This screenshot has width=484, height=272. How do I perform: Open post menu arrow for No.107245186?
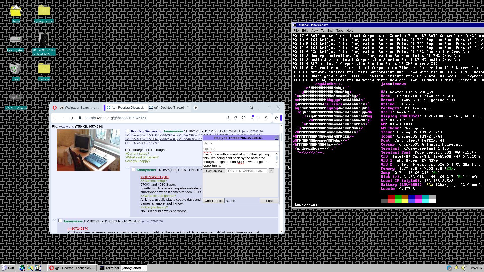tap(143, 221)
